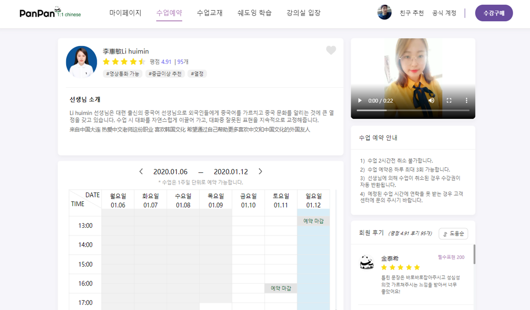The image size is (530, 310).
Task: Select the #중급이상 추천 tag
Action: 165,74
